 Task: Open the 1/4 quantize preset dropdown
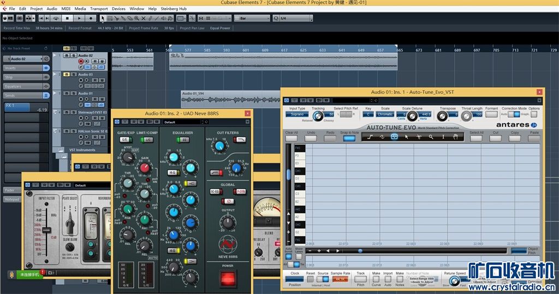coord(293,18)
